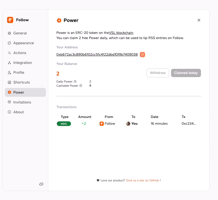Click the heart icon in footer
This screenshot has width=218, height=200.
[98, 180]
